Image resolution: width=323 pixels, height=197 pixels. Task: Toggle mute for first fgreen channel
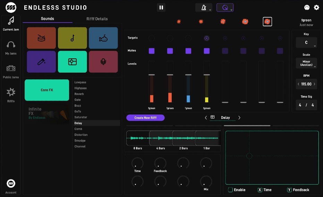pyautogui.click(x=152, y=51)
